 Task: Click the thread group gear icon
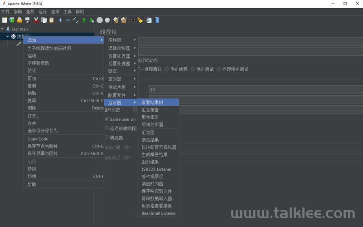pos(14,36)
